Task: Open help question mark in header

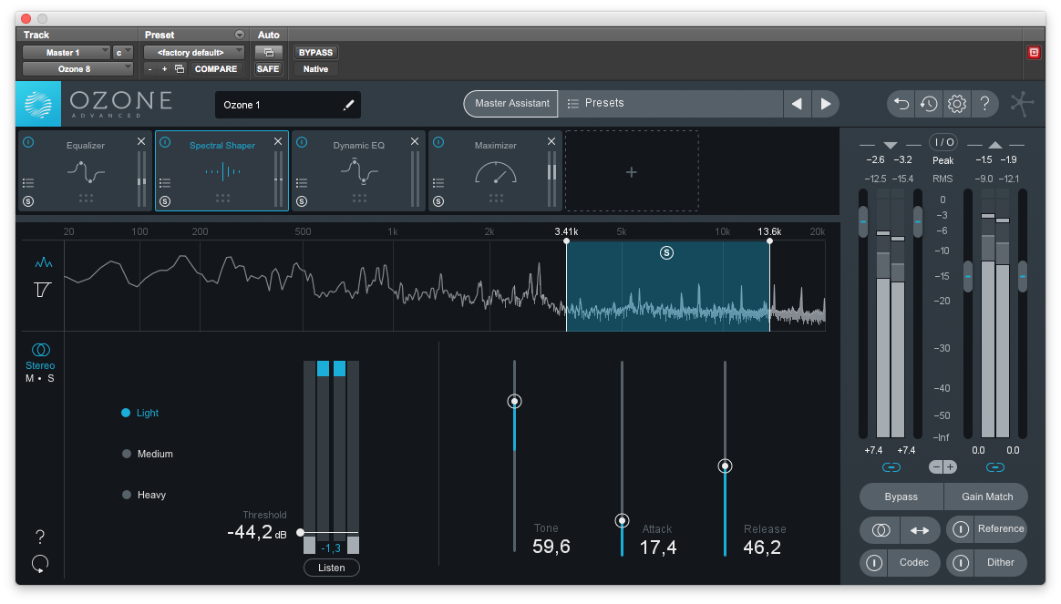Action: pos(984,104)
